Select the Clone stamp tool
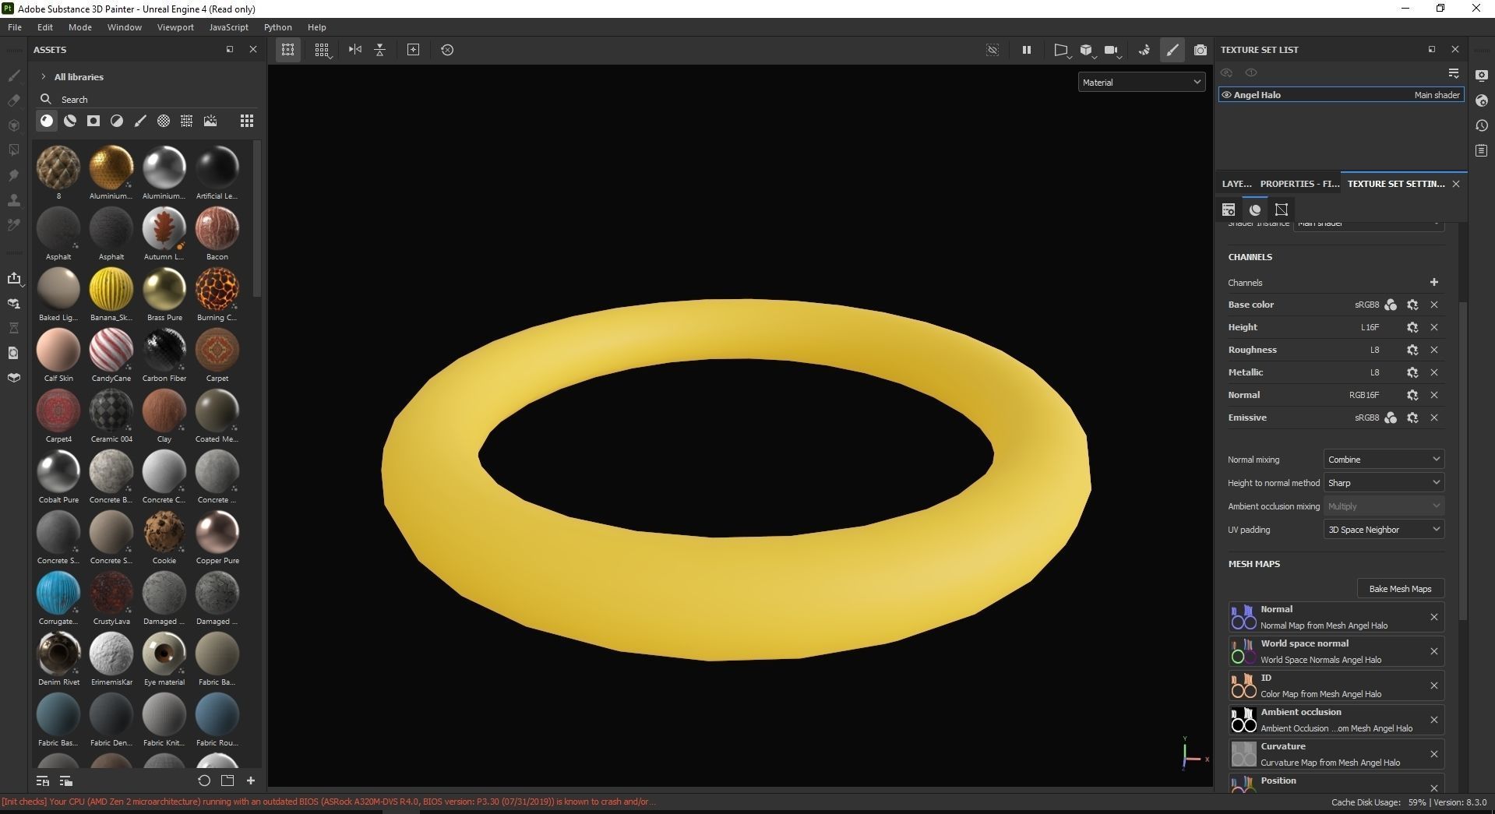 [14, 200]
